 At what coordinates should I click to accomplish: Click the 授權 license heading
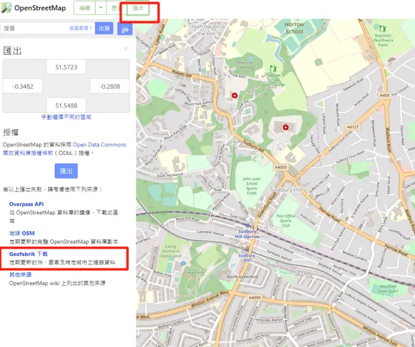tap(11, 132)
